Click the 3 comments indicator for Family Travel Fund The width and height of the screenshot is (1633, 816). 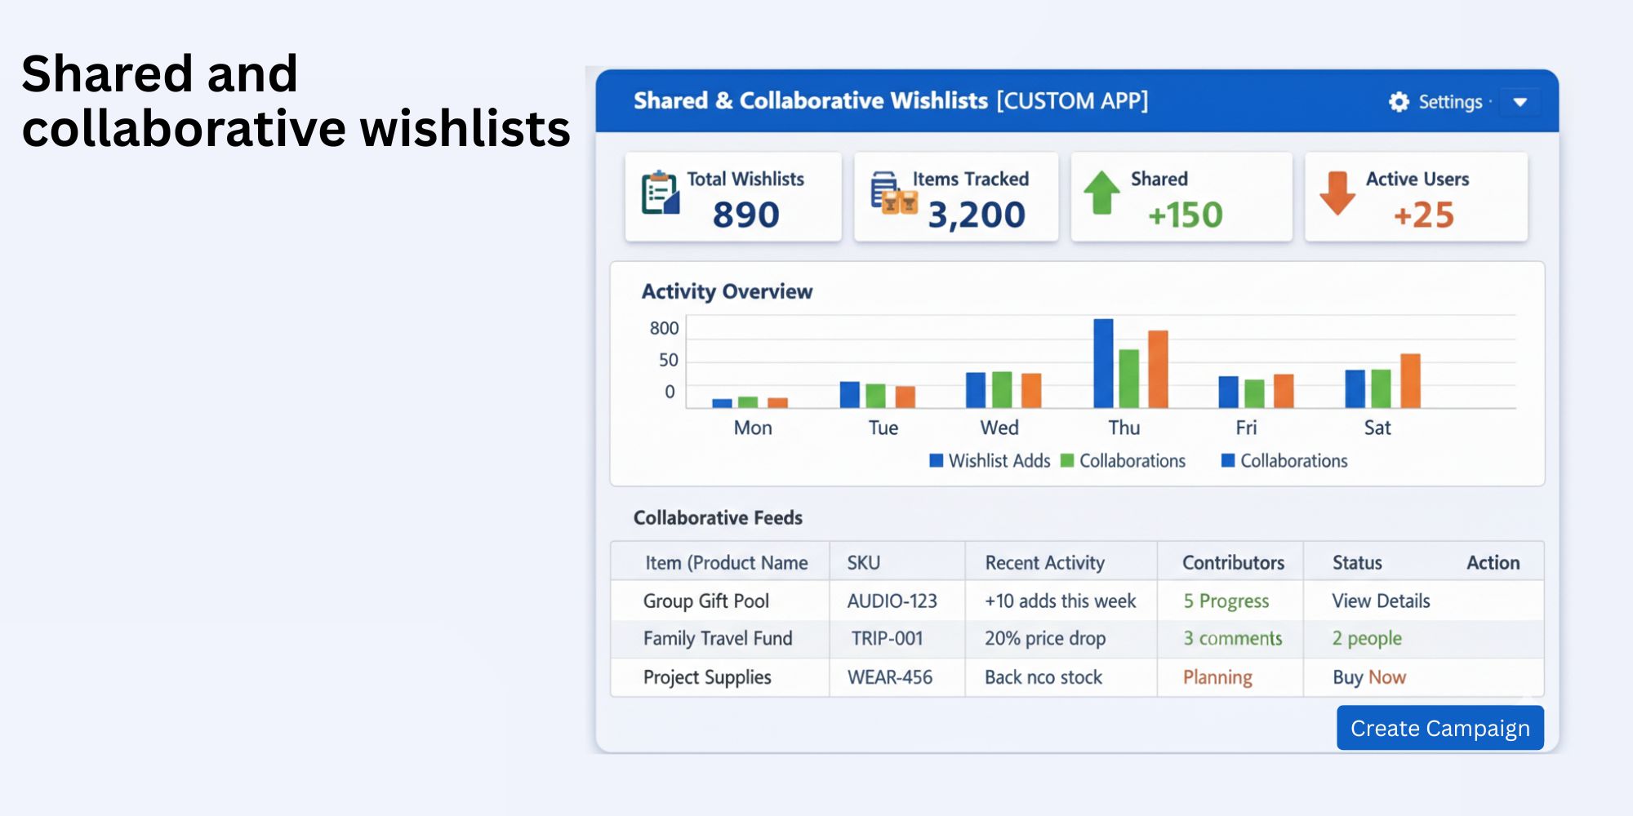pyautogui.click(x=1232, y=638)
